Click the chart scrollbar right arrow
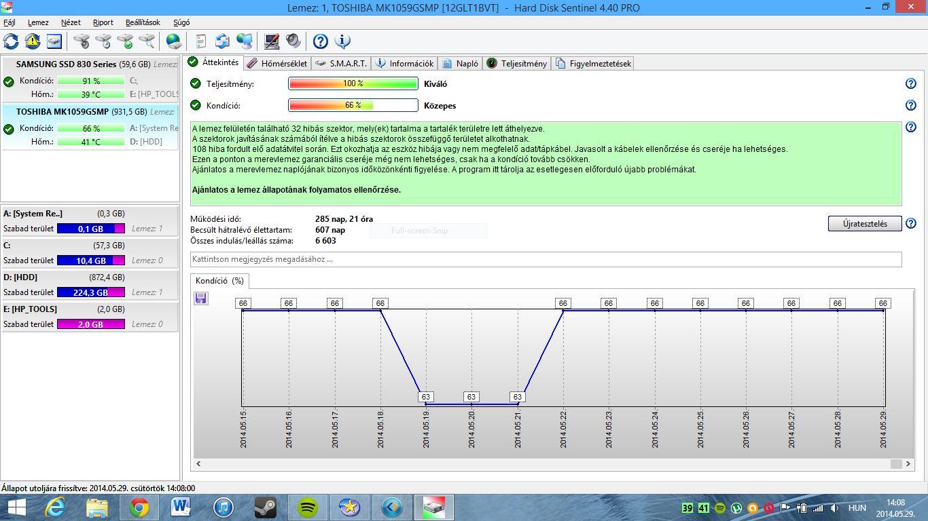The height and width of the screenshot is (521, 928). (909, 464)
